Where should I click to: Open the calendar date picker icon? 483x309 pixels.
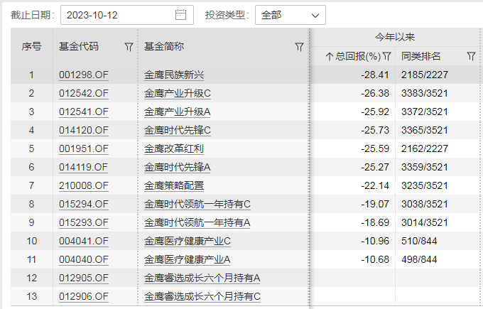(x=180, y=14)
